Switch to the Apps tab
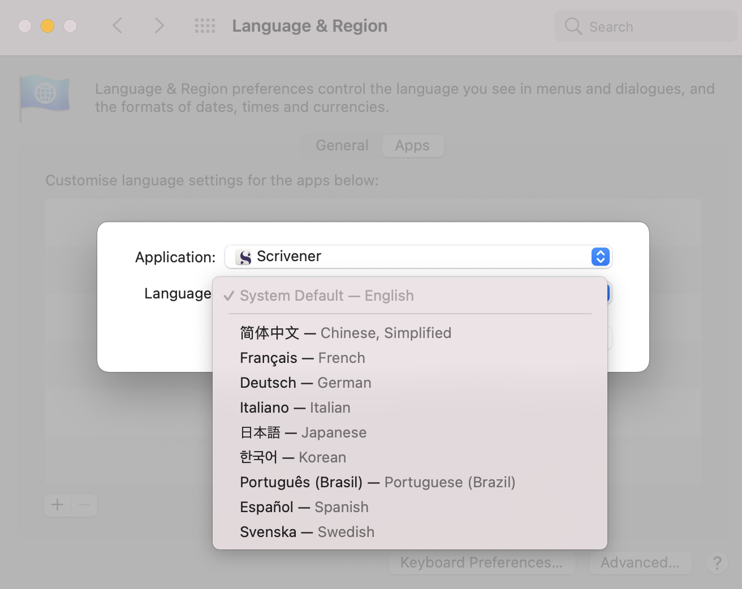The height and width of the screenshot is (589, 742). click(412, 145)
